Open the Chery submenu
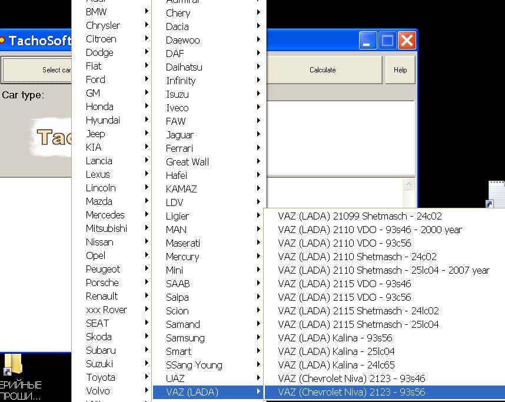505x402 pixels. tap(208, 13)
